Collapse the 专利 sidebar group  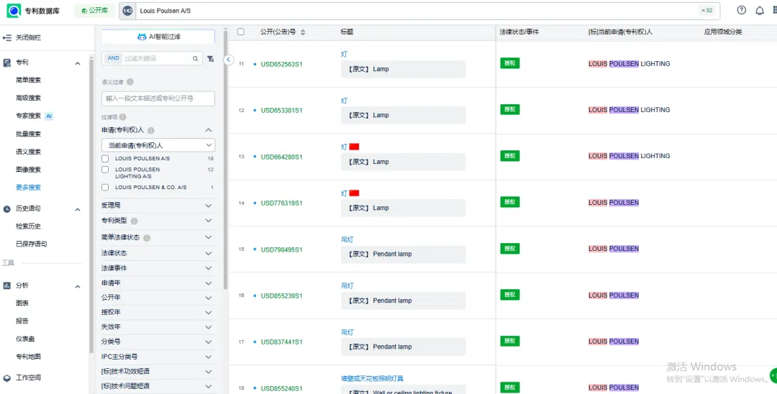coord(78,63)
